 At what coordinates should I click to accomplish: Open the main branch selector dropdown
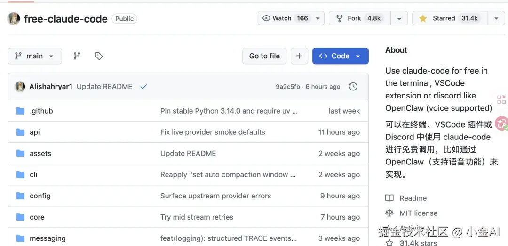[x=35, y=56]
